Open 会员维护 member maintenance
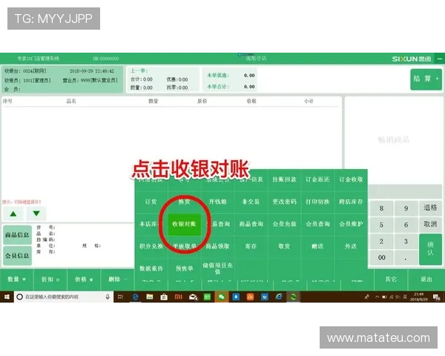Viewport: 445px width, 356px height. tap(351, 224)
